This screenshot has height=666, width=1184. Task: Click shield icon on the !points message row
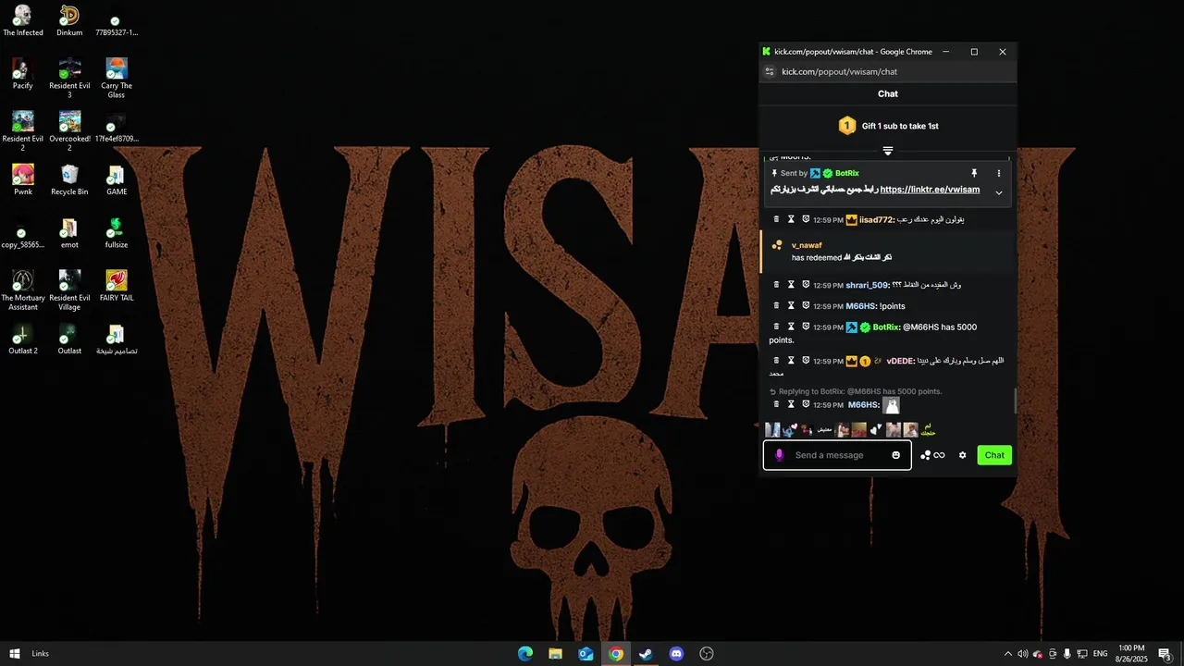(806, 305)
